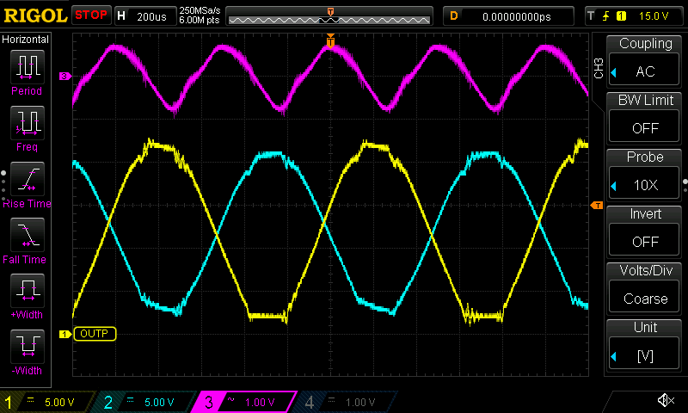Select the Freq measurement icon
The image size is (688, 413).
tap(27, 127)
